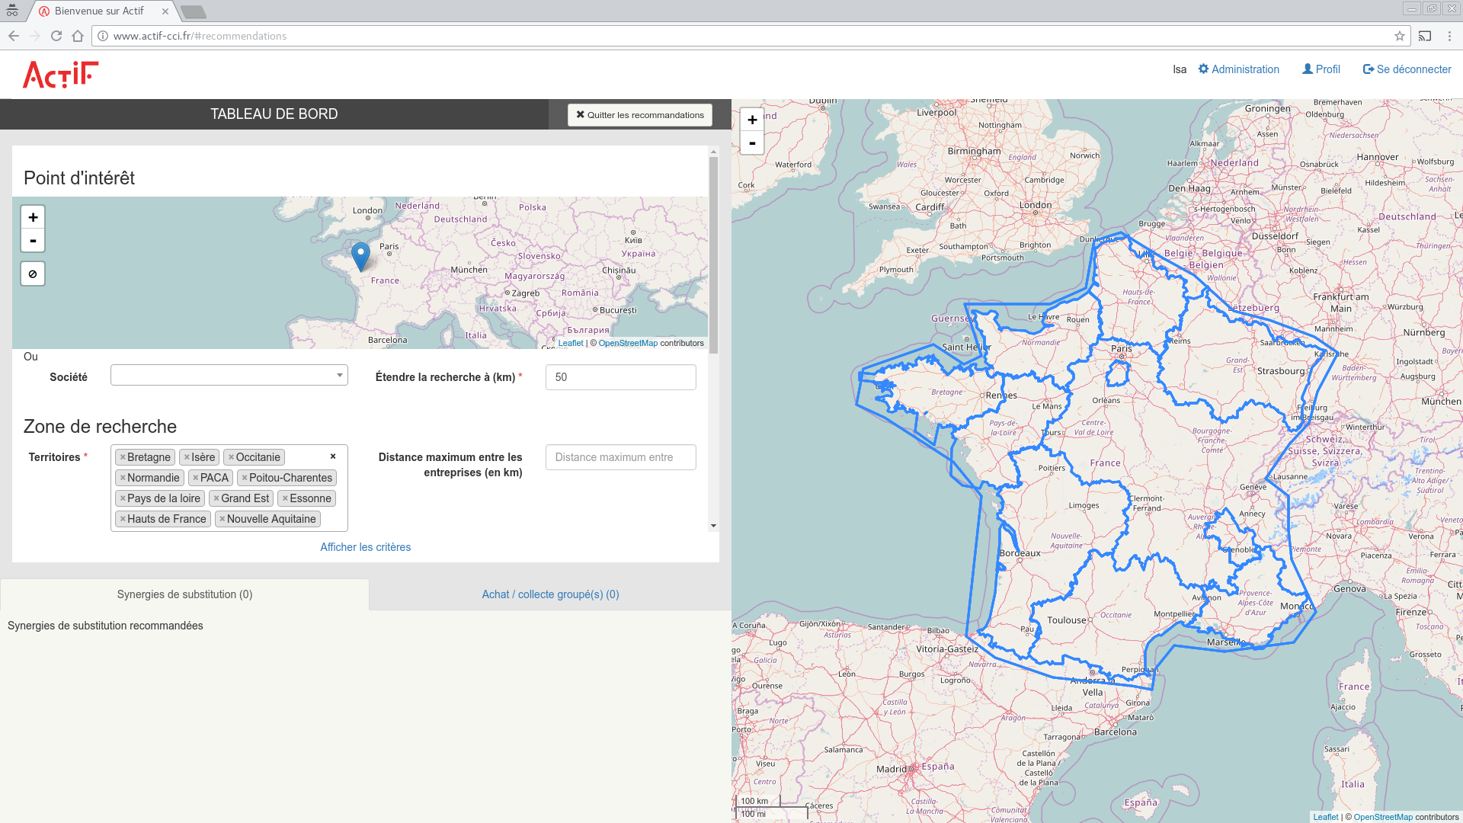This screenshot has width=1463, height=823.
Task: Zoom out on the Point d'intérêt mini map
Action: click(33, 241)
